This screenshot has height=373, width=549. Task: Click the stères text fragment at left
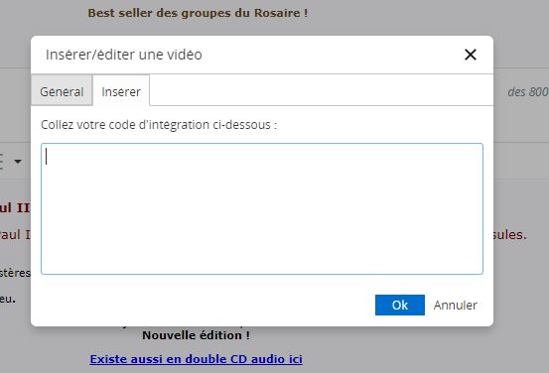15,273
